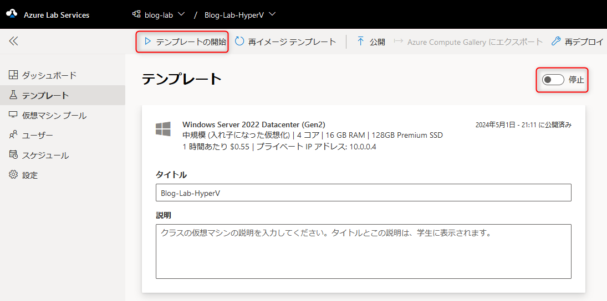Click the Azure Lab Services cloud logo
Screen dimensions: 607x301
pos(12,15)
